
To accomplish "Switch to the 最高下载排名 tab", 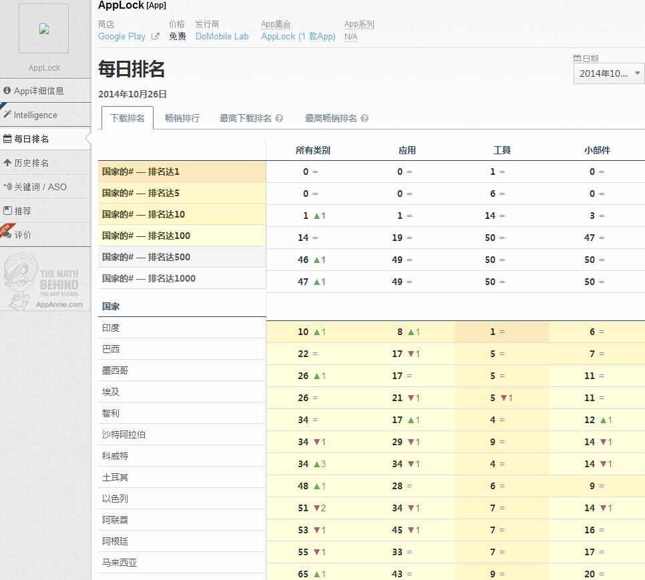I will [x=246, y=118].
